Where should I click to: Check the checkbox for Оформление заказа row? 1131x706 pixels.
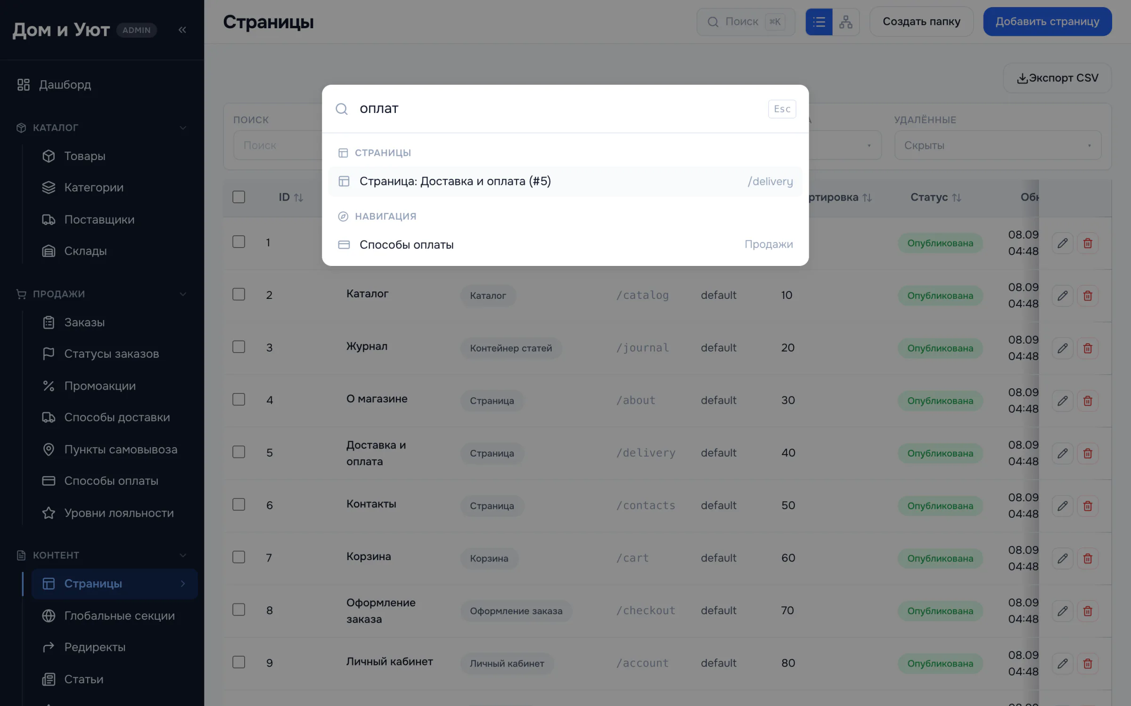pos(239,610)
